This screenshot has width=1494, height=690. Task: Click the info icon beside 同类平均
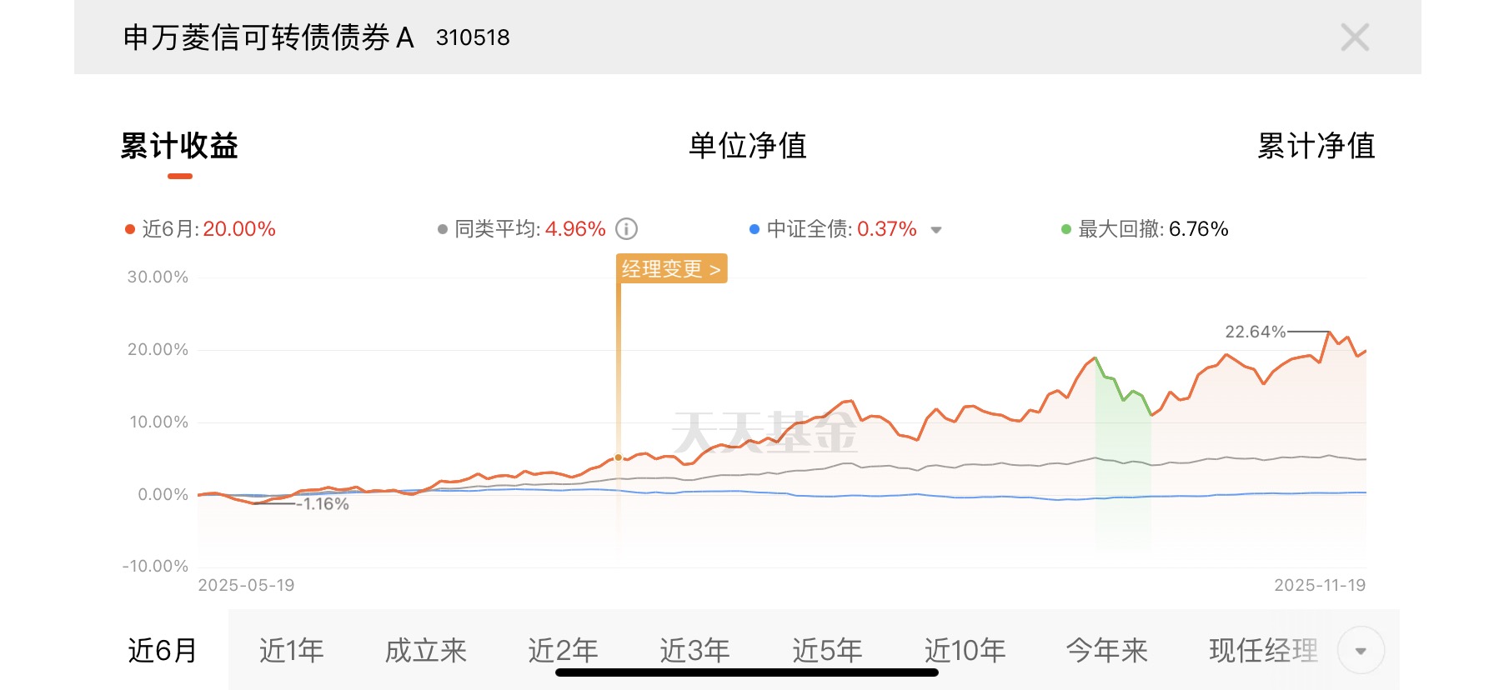pyautogui.click(x=626, y=229)
